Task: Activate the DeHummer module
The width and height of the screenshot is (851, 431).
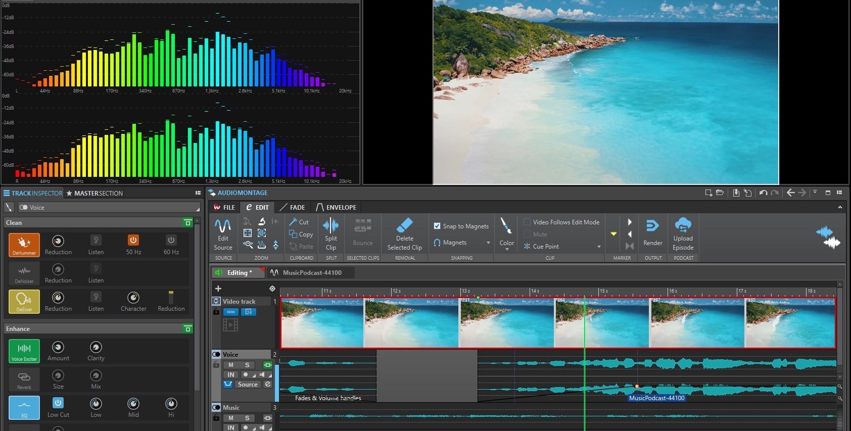Action: 24,245
